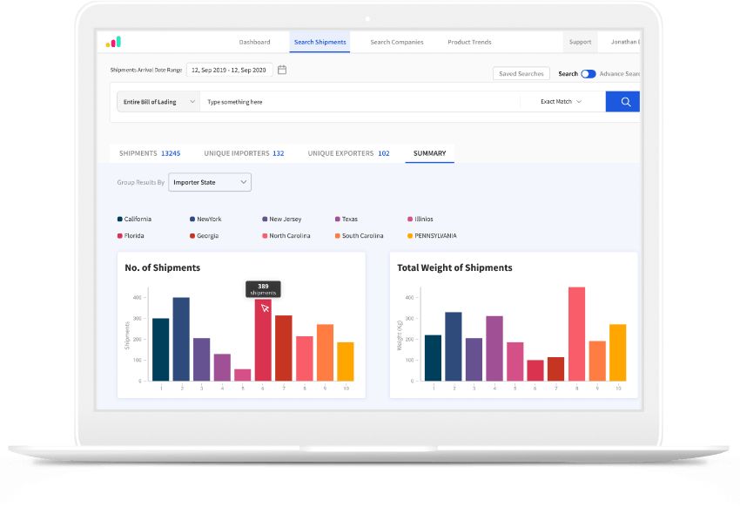Open the Search Companies tab
Viewport: 740px width, 507px height.
[x=396, y=42]
